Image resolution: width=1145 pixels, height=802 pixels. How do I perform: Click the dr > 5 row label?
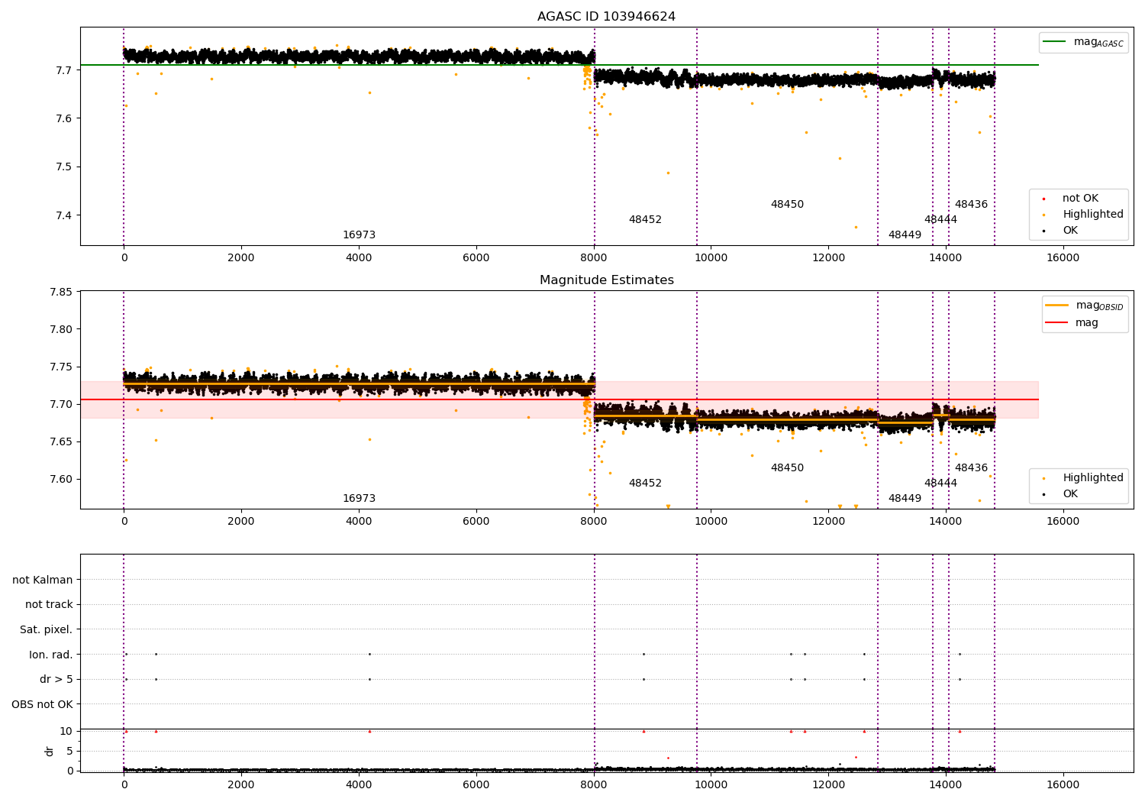56,680
